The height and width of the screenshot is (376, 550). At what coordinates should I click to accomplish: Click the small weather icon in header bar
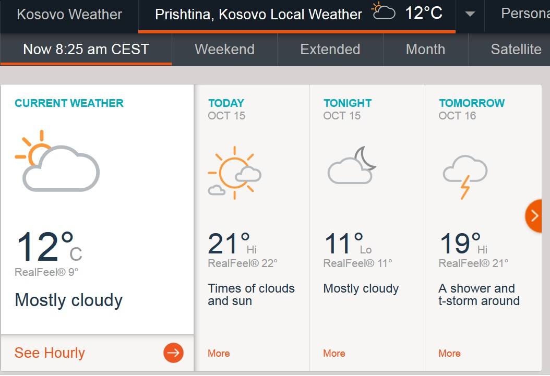pos(384,11)
